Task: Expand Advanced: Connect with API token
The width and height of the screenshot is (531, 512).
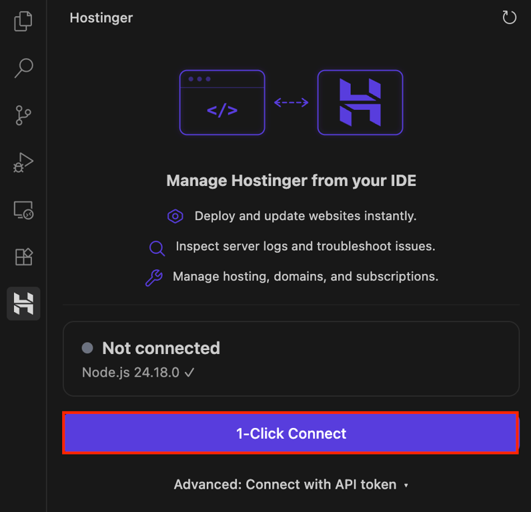Action: coord(291,485)
